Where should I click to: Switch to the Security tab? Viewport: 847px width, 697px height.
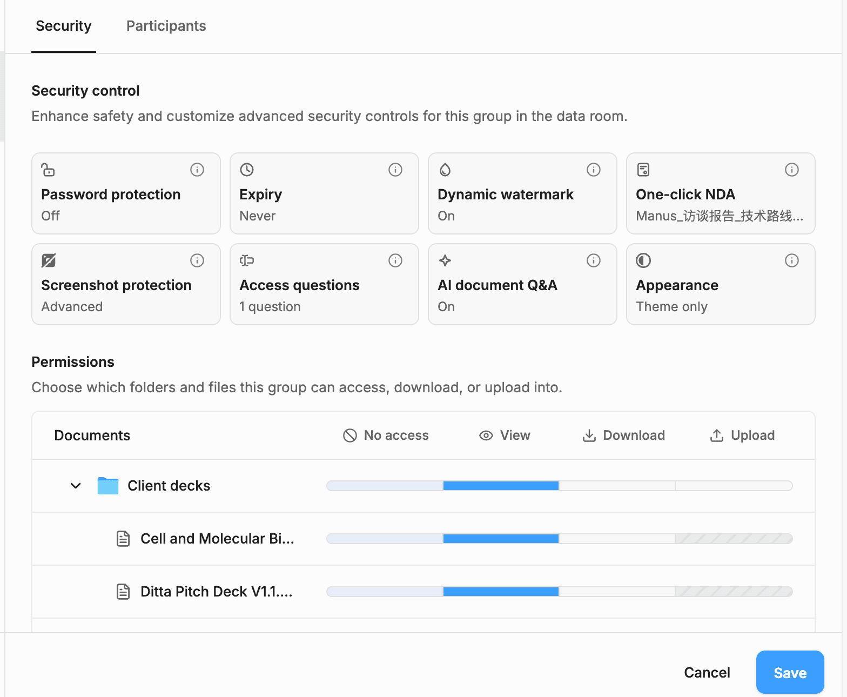(64, 26)
